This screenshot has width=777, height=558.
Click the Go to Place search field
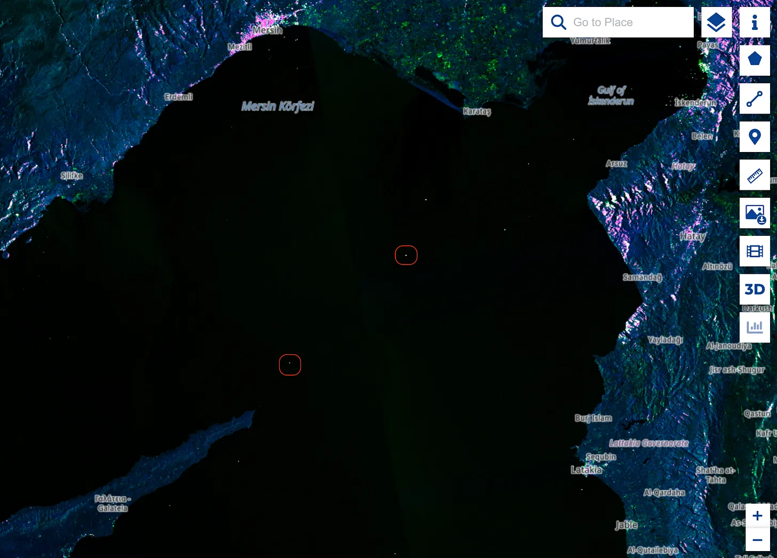[618, 22]
